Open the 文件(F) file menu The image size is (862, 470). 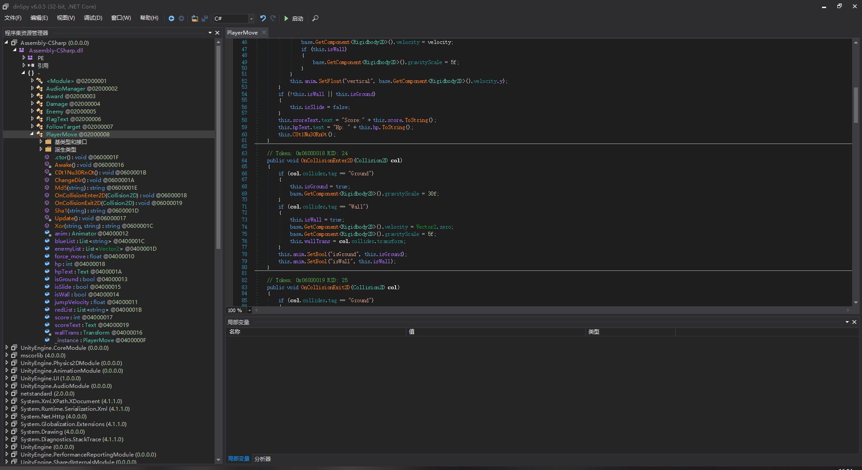tap(13, 18)
